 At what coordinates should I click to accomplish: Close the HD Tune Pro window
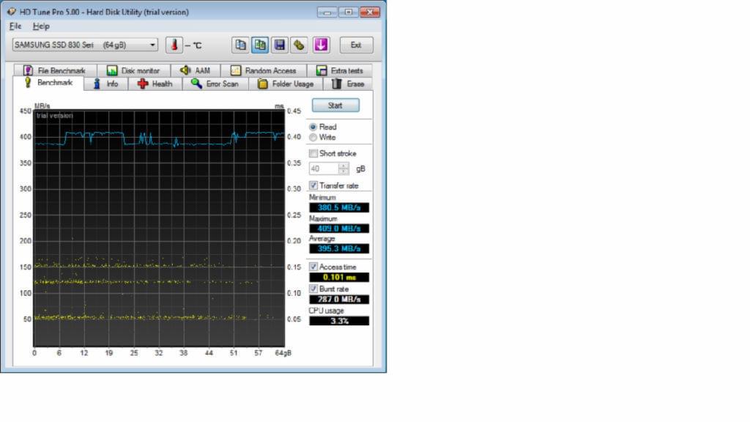[370, 12]
